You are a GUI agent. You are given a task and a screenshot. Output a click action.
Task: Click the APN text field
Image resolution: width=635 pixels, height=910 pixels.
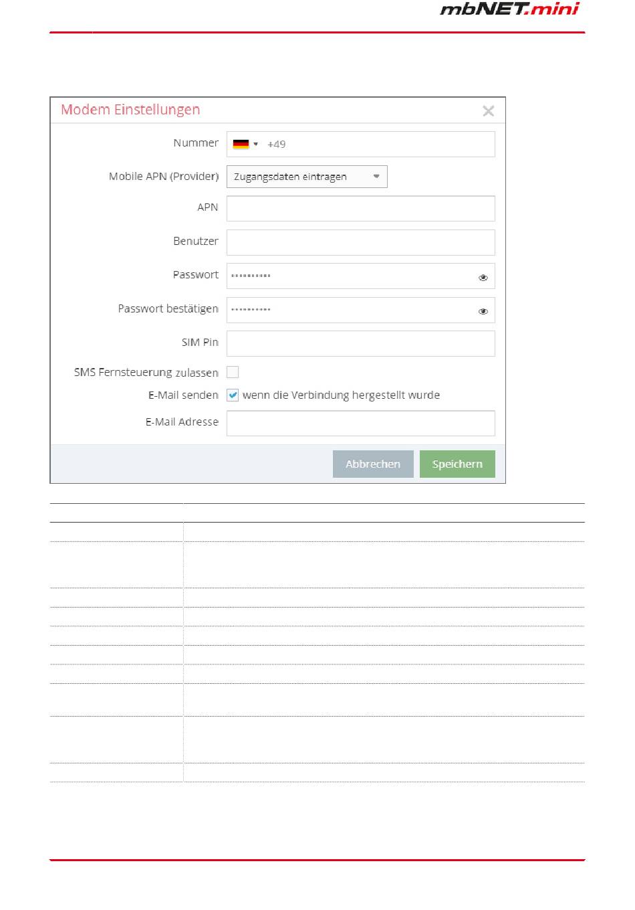[x=361, y=208]
